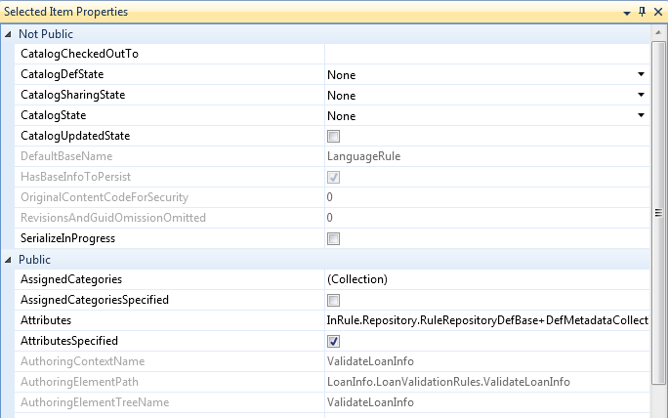Image resolution: width=668 pixels, height=418 pixels.
Task: Open the CatalogSharingState dropdown
Action: pos(641,95)
